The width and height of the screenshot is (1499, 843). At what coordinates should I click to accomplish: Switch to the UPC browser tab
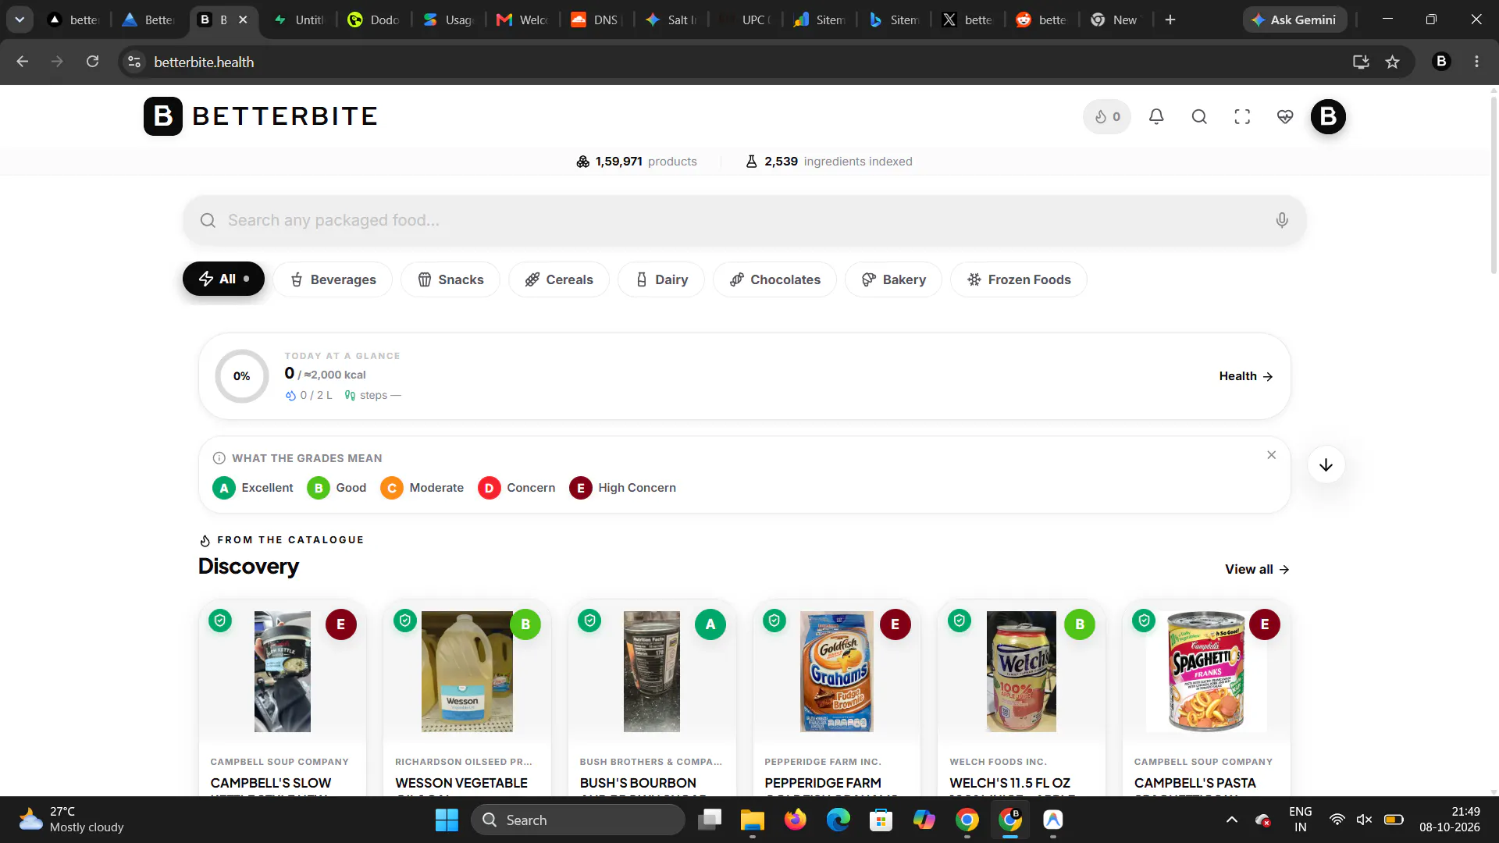point(748,20)
